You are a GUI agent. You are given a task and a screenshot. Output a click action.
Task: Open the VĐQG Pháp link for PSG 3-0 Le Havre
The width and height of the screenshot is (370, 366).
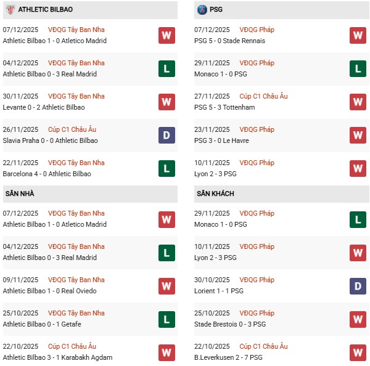pyautogui.click(x=257, y=129)
